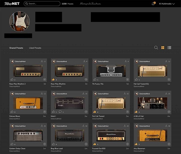Play the Fat Cali Tweed preview
181x154 pixels.
[127, 112]
